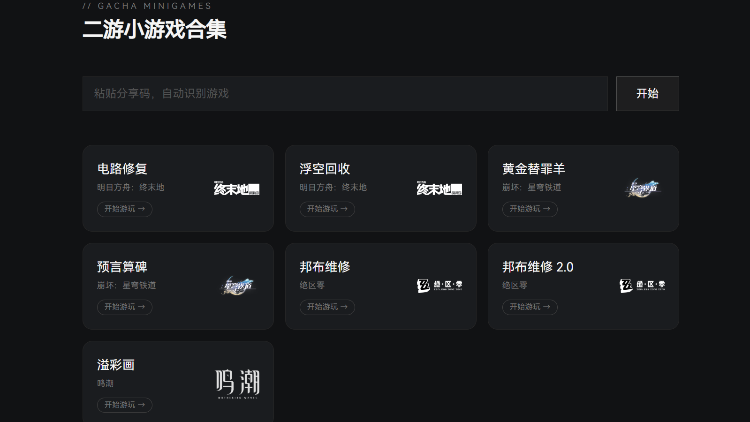Image resolution: width=750 pixels, height=422 pixels.
Task: Click the 开始 button beside the share code field
Action: coord(648,94)
